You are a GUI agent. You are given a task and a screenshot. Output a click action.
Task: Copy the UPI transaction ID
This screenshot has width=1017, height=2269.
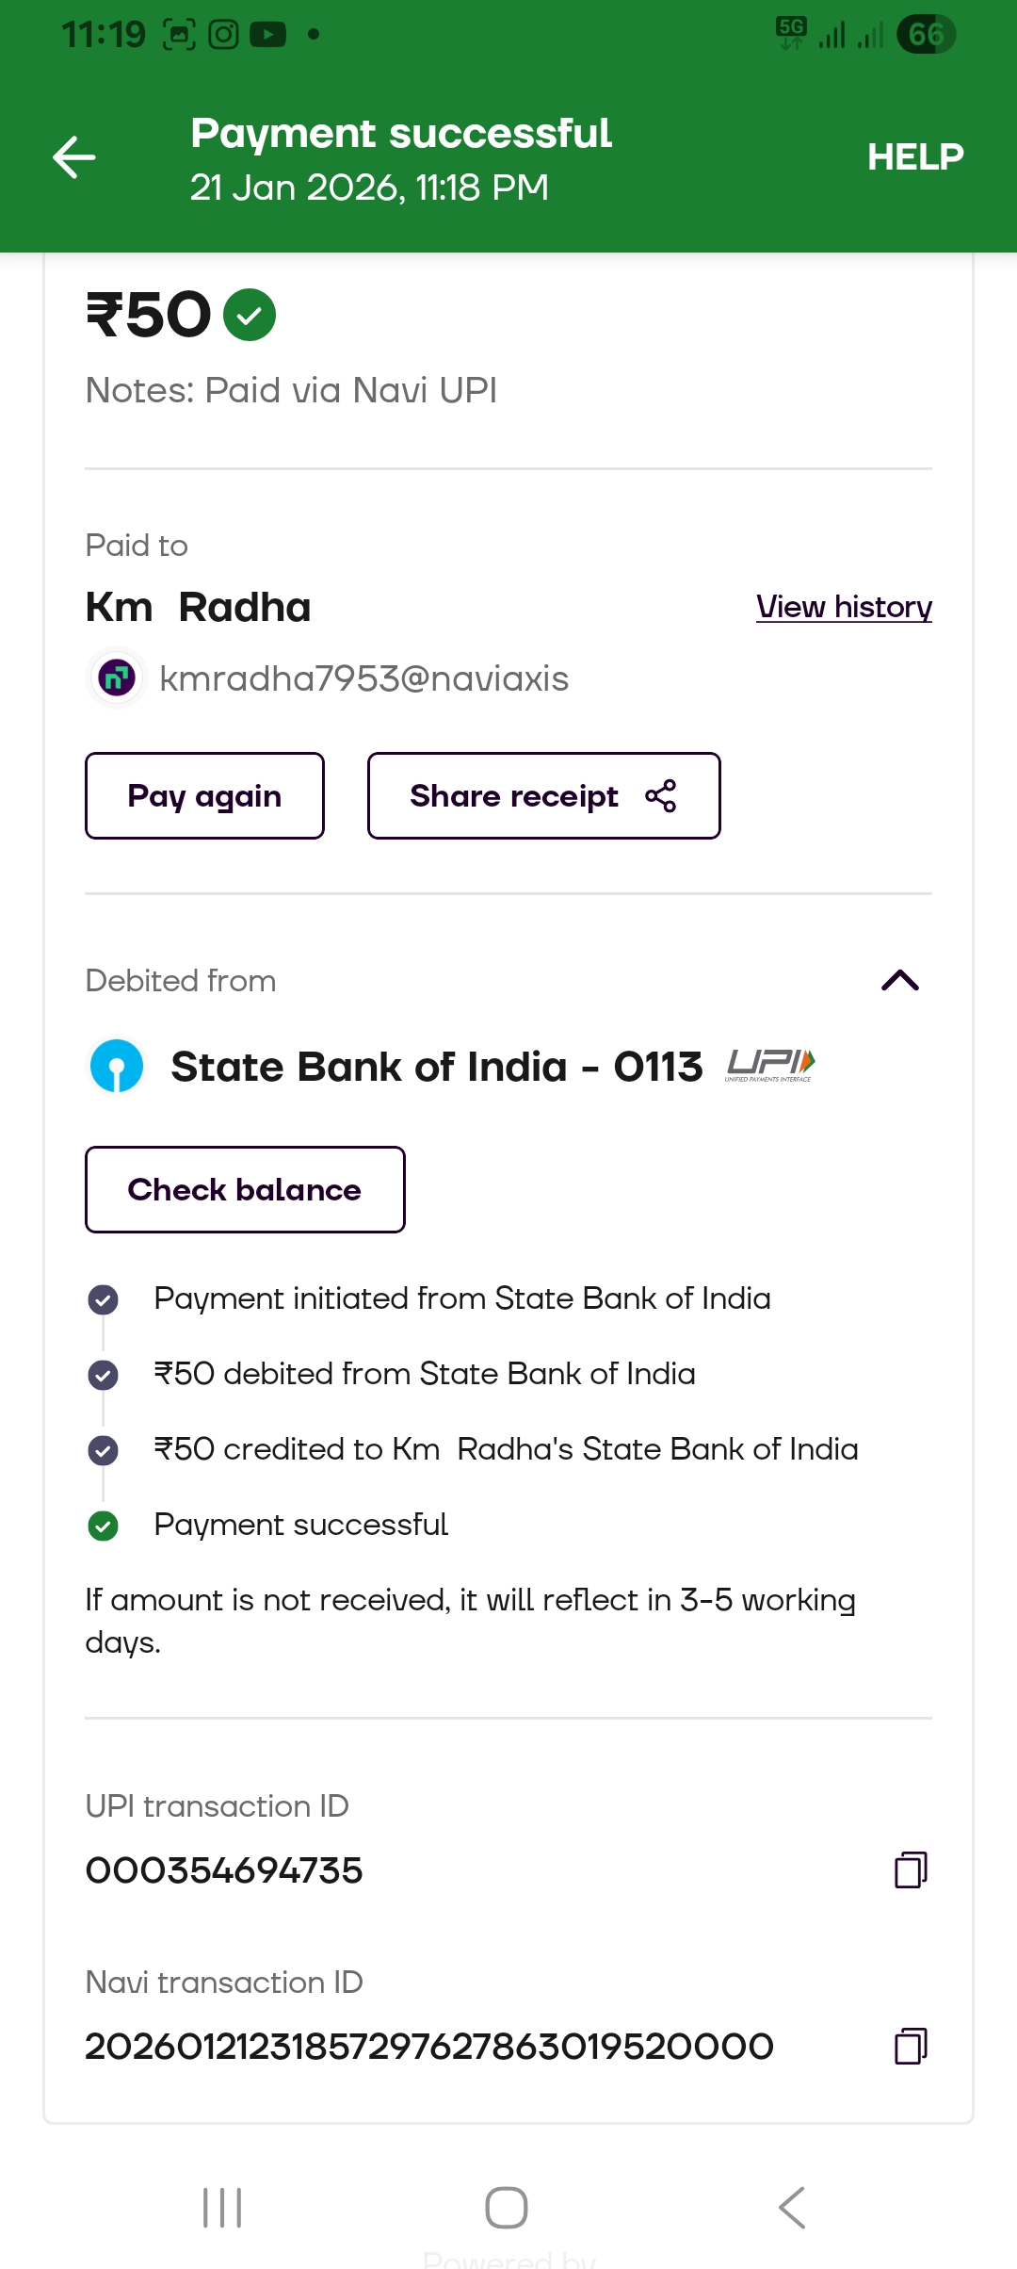pos(910,1870)
